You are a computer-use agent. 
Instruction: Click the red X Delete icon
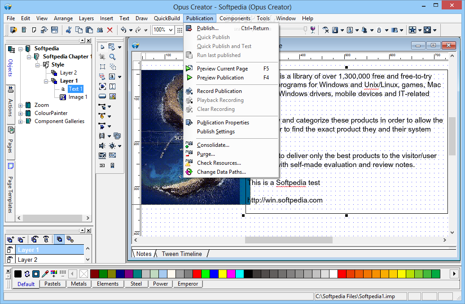[110, 30]
